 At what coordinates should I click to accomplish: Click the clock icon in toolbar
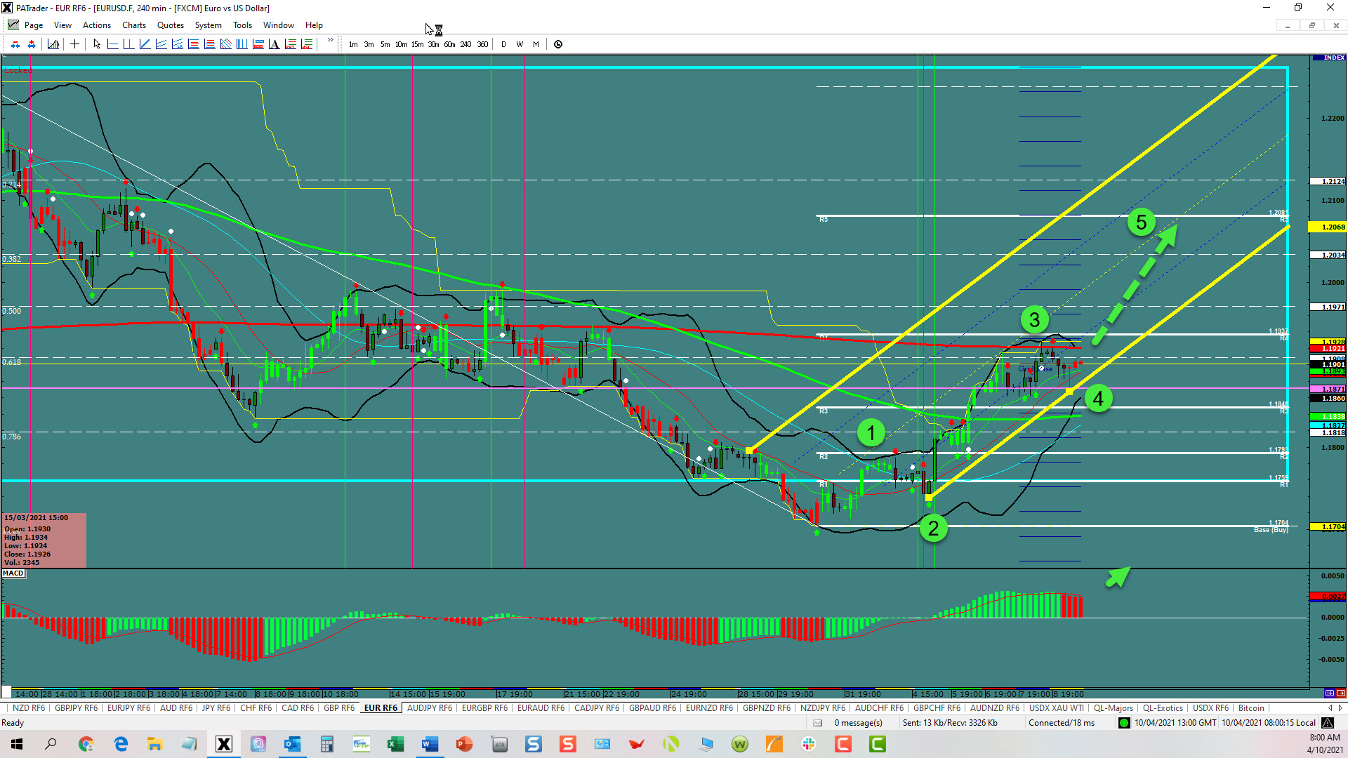[558, 44]
